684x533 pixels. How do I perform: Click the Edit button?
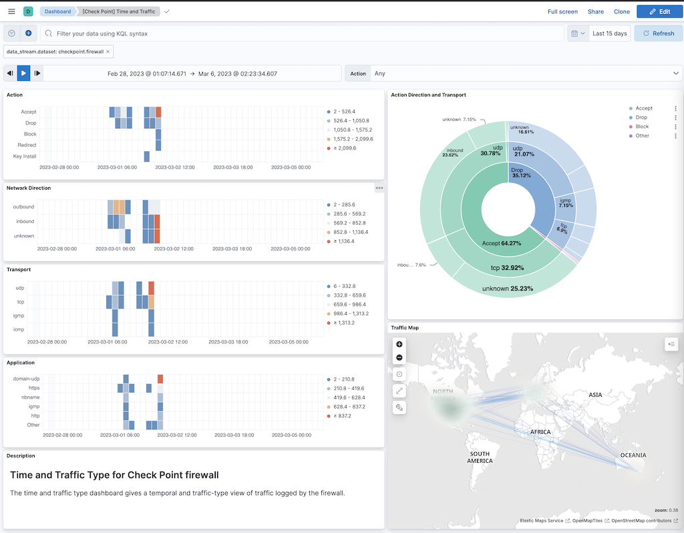click(659, 11)
